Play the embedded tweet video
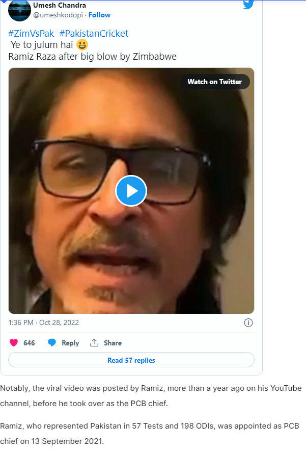Screen dimensions: 306x450 (x=131, y=191)
